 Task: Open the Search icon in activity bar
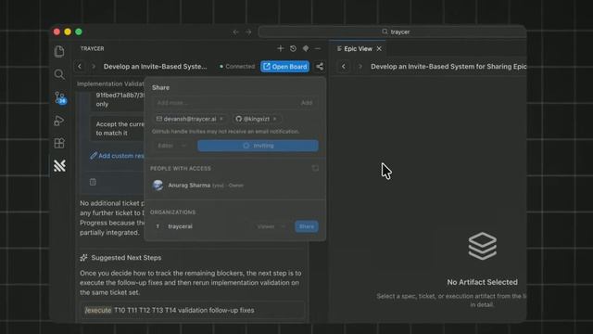[x=59, y=74]
